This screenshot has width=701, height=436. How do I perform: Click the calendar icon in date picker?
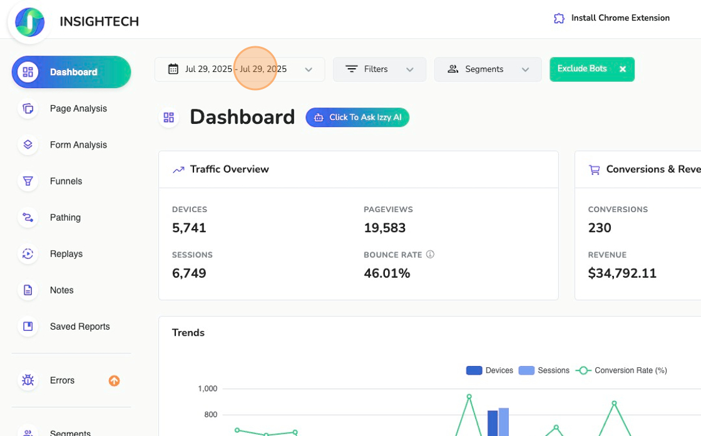click(x=173, y=69)
